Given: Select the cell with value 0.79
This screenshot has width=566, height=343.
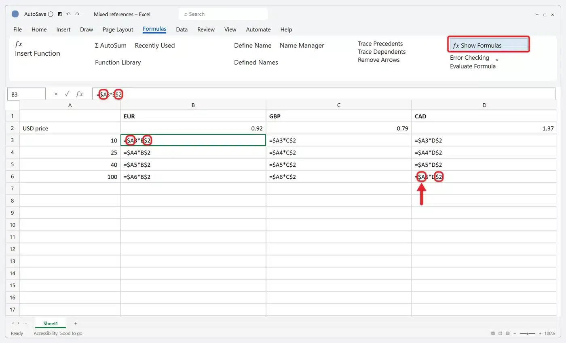Looking at the screenshot, I should [339, 128].
